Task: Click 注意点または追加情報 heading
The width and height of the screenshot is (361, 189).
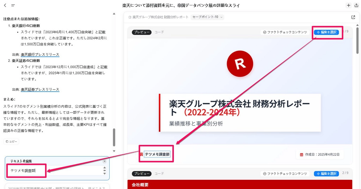Action: pos(21,19)
